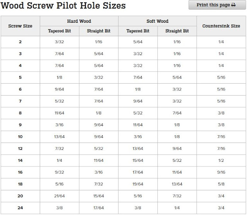Click the Hard Wood header cell

click(79, 21)
